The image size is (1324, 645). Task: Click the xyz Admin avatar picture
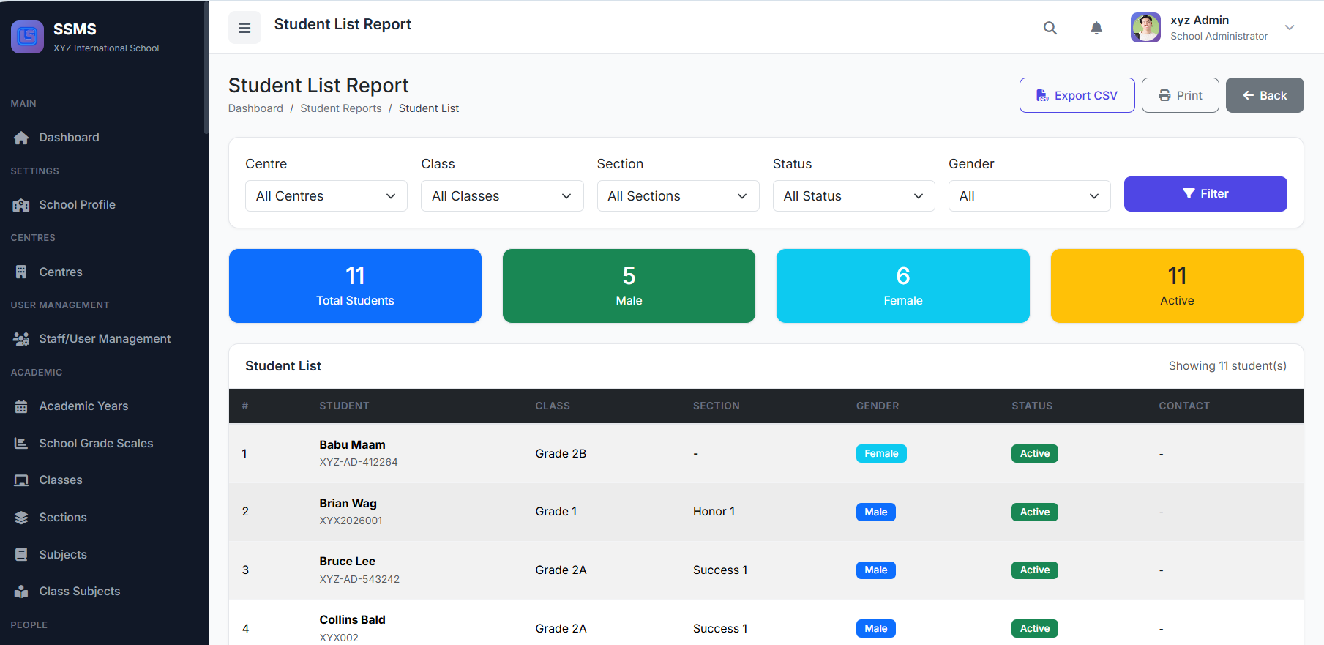1145,28
